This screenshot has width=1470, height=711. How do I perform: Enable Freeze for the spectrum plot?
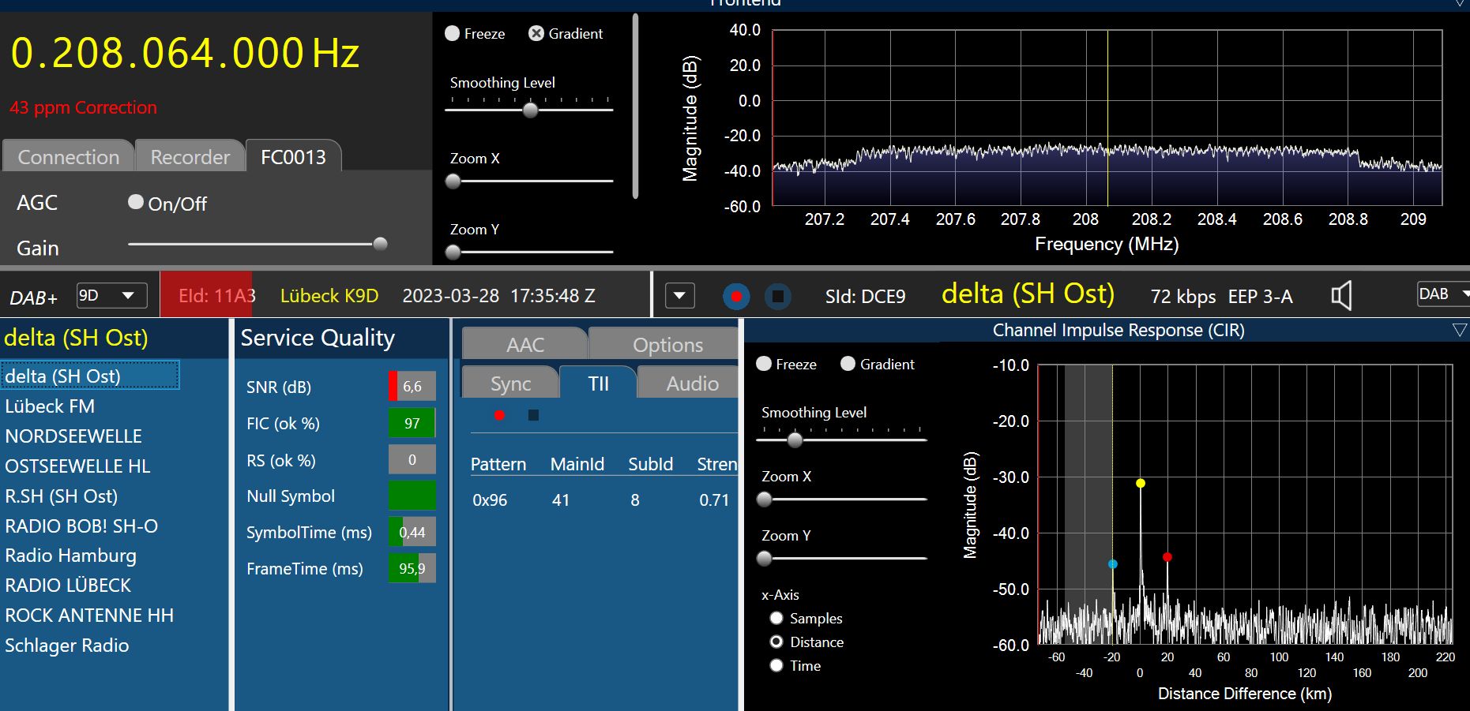pyautogui.click(x=453, y=33)
